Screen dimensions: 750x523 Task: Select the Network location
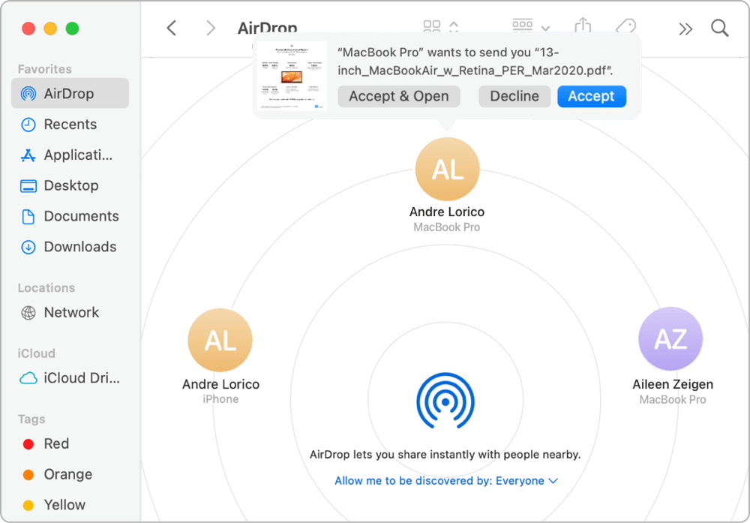point(71,312)
